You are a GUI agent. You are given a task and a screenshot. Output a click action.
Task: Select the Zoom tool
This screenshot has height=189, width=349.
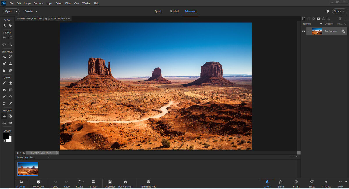coord(3,25)
